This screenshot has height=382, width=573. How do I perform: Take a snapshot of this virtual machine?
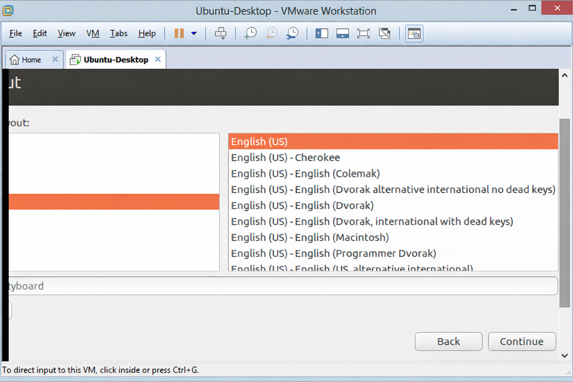click(250, 34)
